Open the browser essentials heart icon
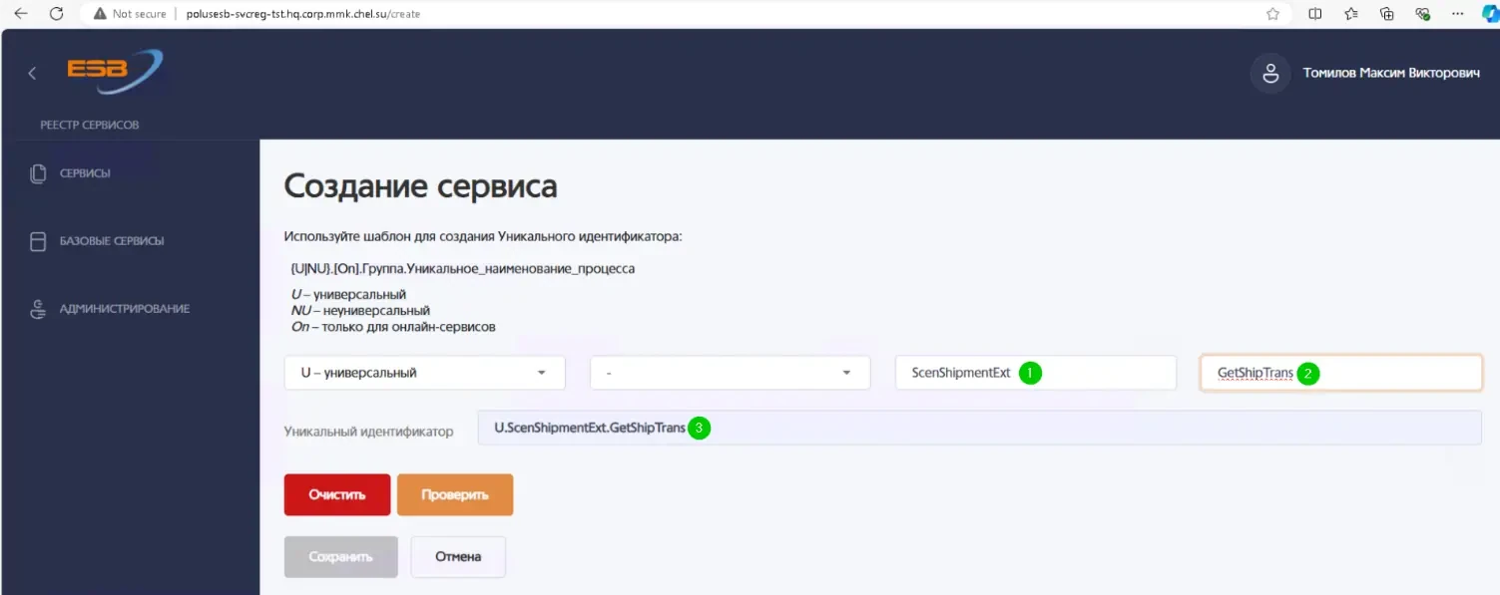The width and height of the screenshot is (1500, 595). [1423, 14]
